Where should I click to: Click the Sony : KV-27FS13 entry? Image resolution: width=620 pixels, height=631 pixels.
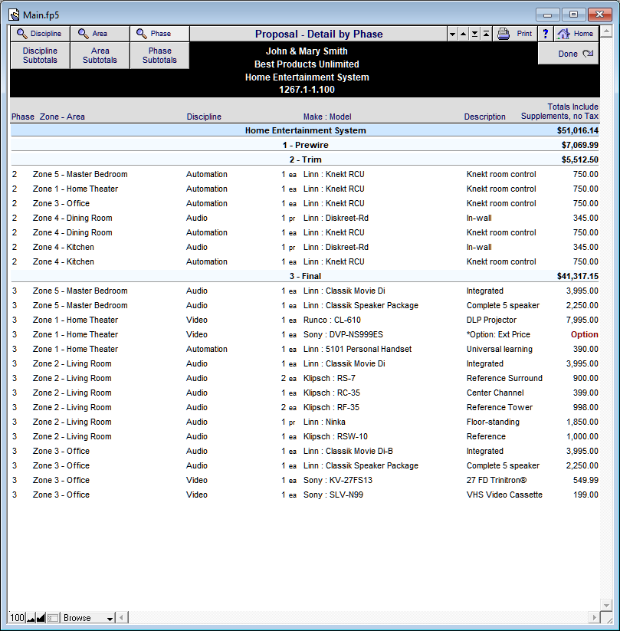338,480
